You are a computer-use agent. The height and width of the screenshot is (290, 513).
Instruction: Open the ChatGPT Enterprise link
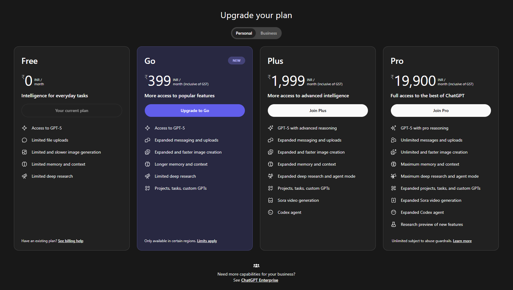(x=259, y=280)
